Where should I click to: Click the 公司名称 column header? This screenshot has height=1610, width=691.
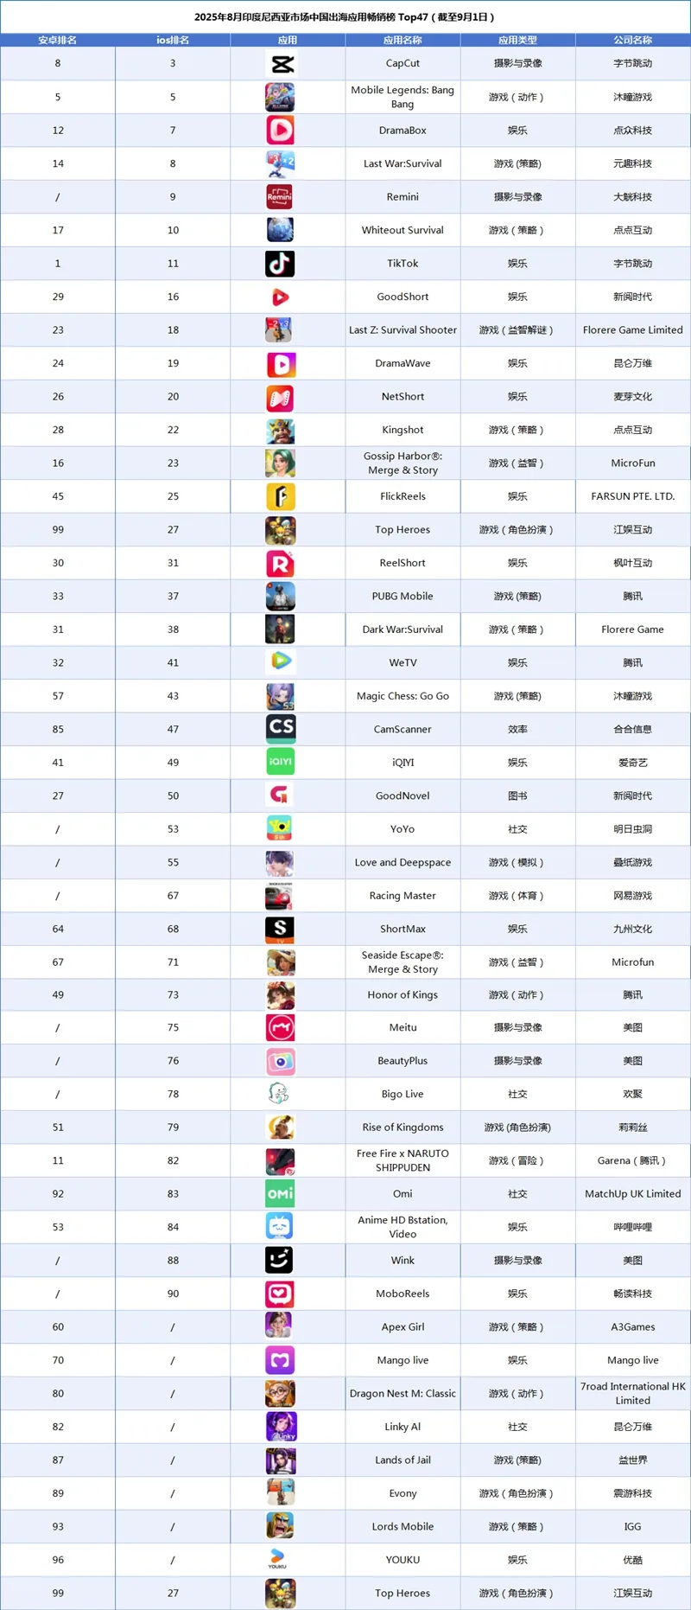[x=632, y=40]
